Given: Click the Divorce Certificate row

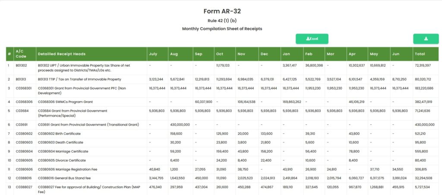Looking at the screenshot, I should point(222,161).
